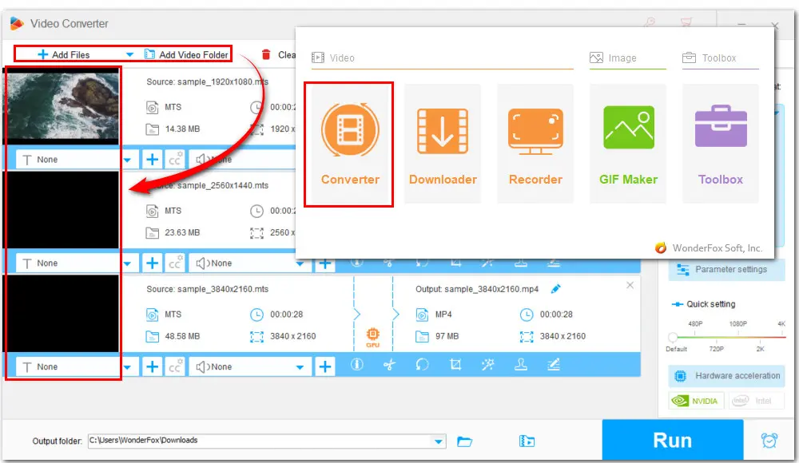Add audio track to sample_2560x1440 with plus icon
This screenshot has height=463, width=799.
[x=324, y=264]
